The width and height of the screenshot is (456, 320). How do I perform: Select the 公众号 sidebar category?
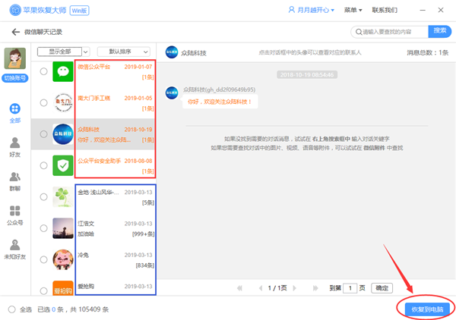click(15, 215)
